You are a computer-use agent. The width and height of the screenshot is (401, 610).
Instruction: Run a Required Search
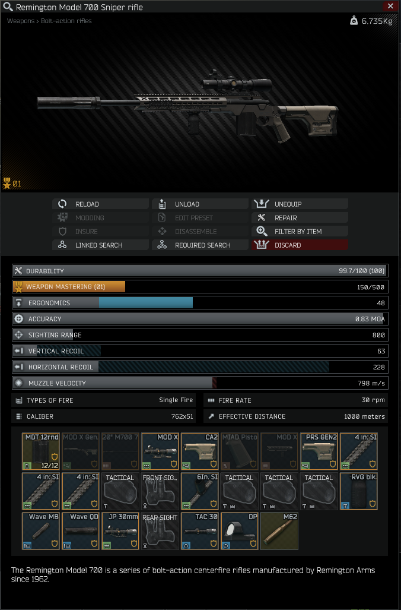[x=200, y=245]
